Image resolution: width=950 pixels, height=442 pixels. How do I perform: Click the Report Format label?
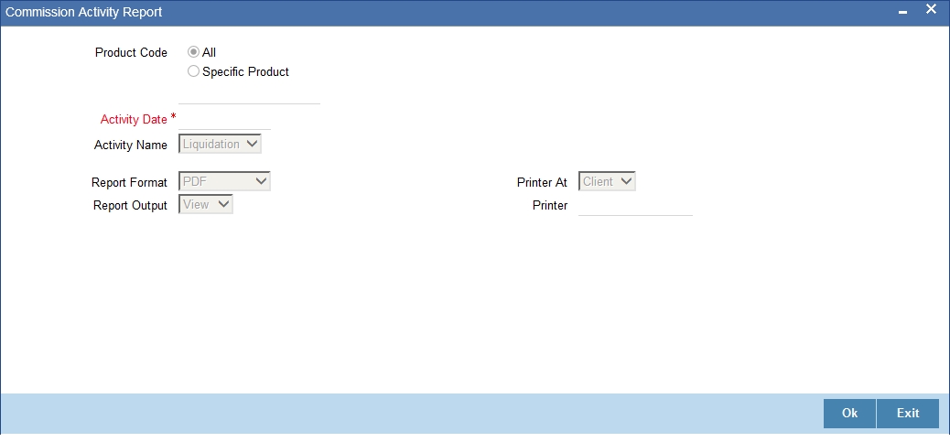pyautogui.click(x=130, y=183)
